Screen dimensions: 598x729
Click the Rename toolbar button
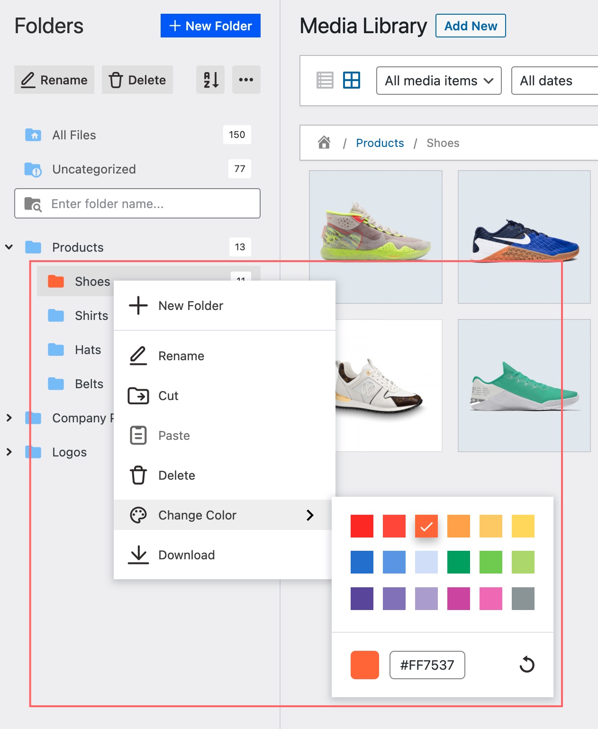point(54,80)
